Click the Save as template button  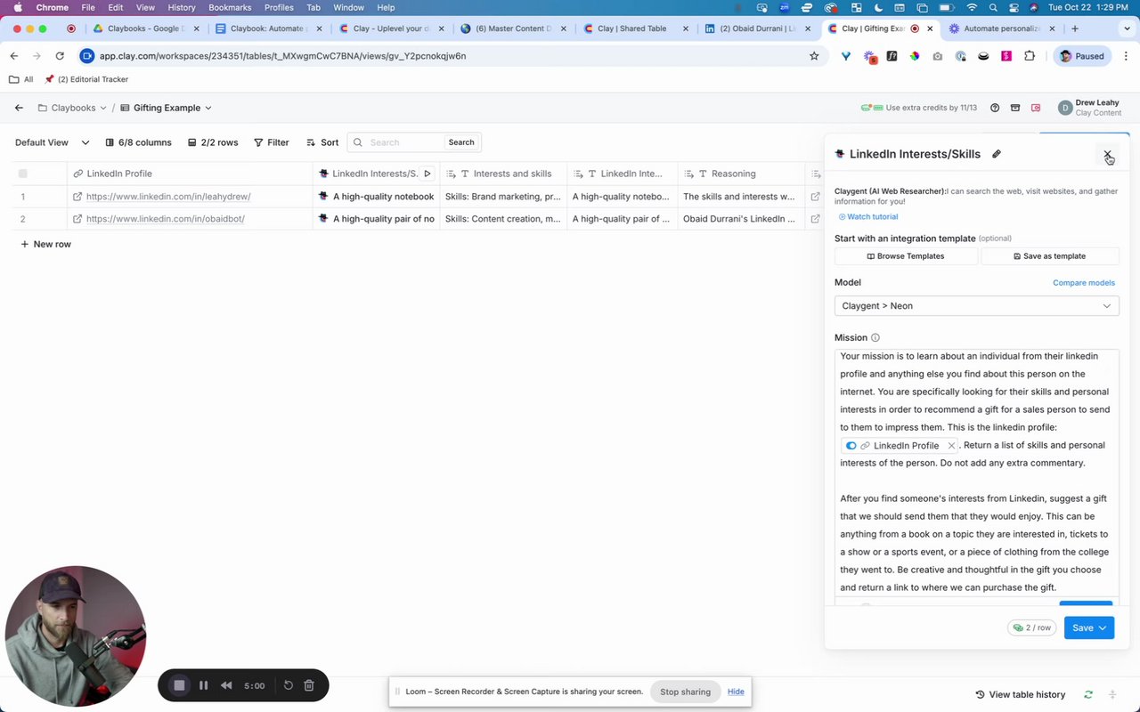(1049, 256)
